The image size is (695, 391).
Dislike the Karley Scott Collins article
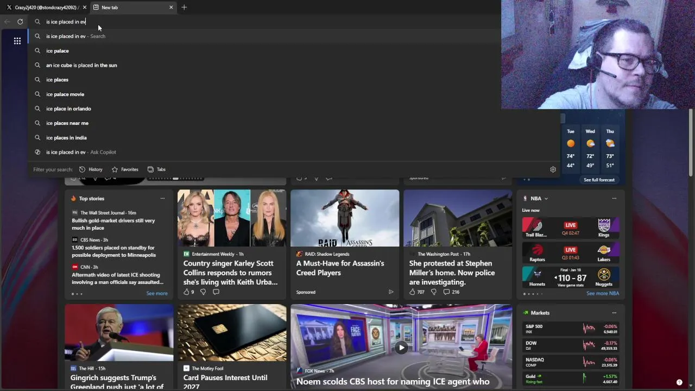pyautogui.click(x=203, y=292)
